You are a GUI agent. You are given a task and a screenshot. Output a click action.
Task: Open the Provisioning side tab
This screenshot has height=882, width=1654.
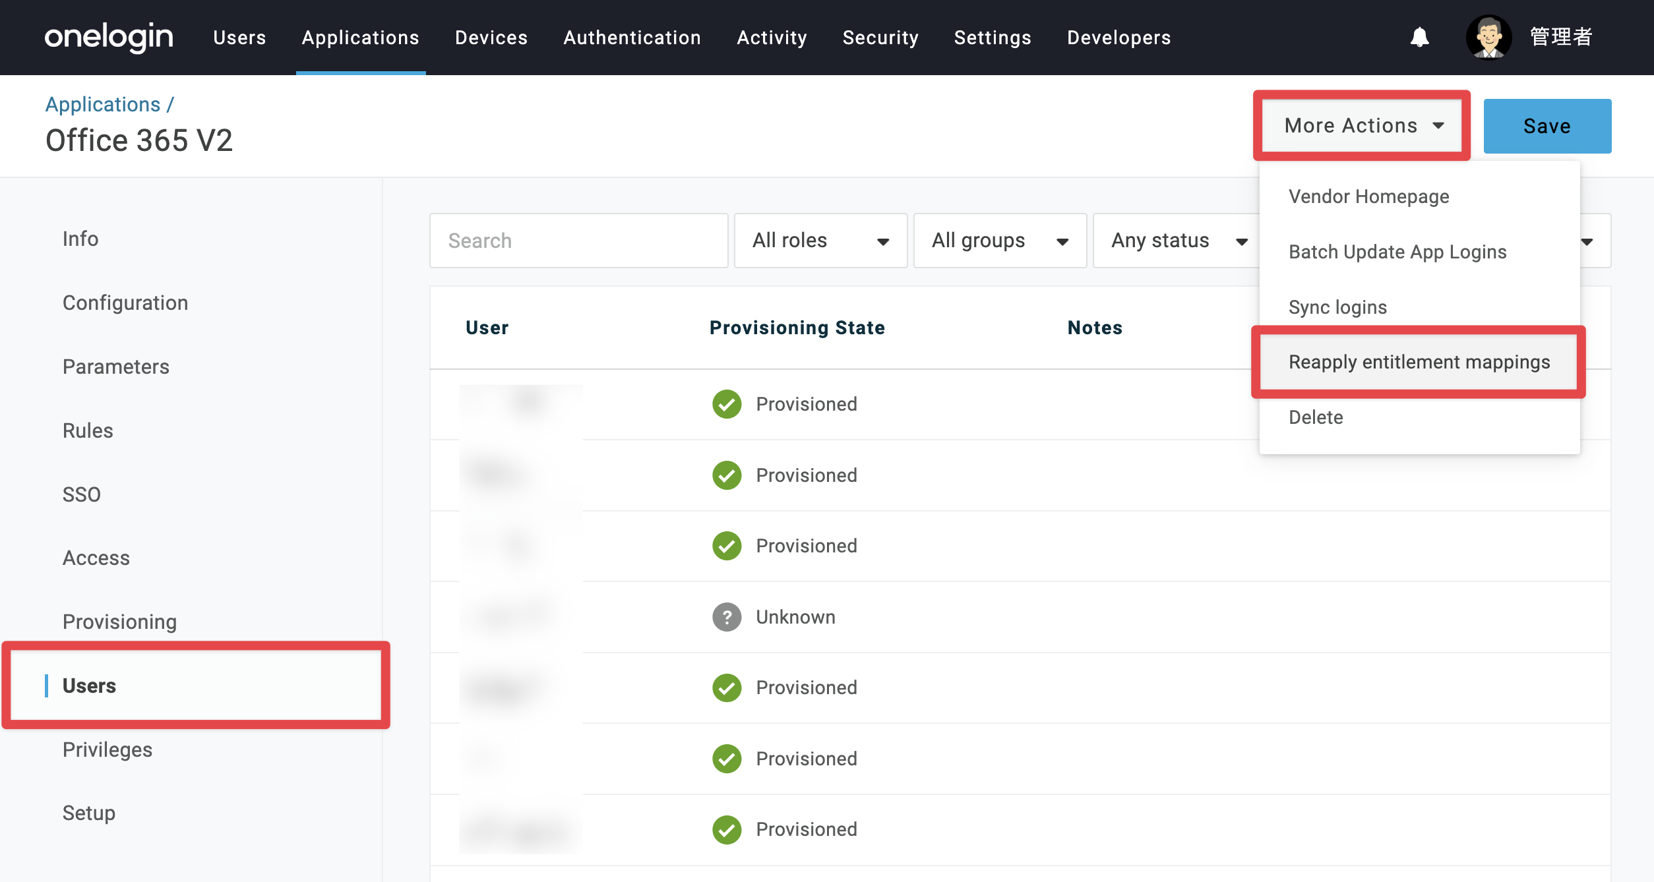[x=119, y=622]
